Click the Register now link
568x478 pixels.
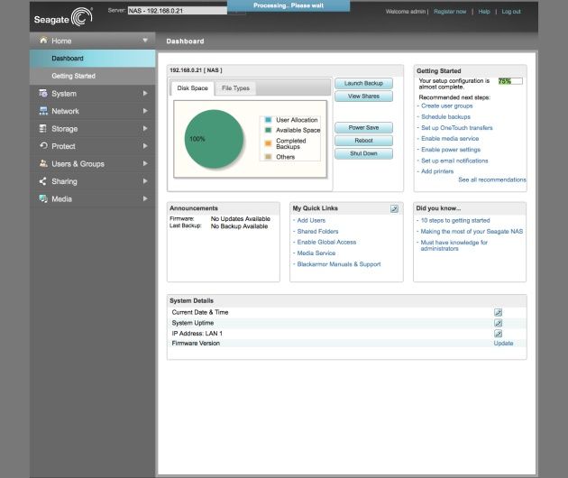coord(450,12)
